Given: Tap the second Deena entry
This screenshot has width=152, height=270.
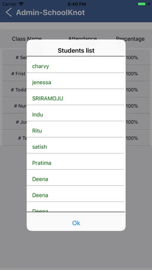Looking at the screenshot, I should pyautogui.click(x=75, y=195).
